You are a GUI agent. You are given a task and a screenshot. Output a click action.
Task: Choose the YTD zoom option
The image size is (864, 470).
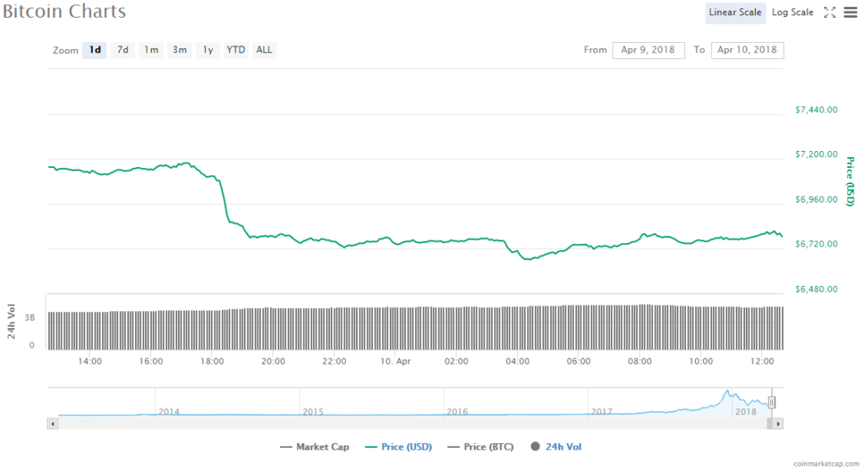236,50
